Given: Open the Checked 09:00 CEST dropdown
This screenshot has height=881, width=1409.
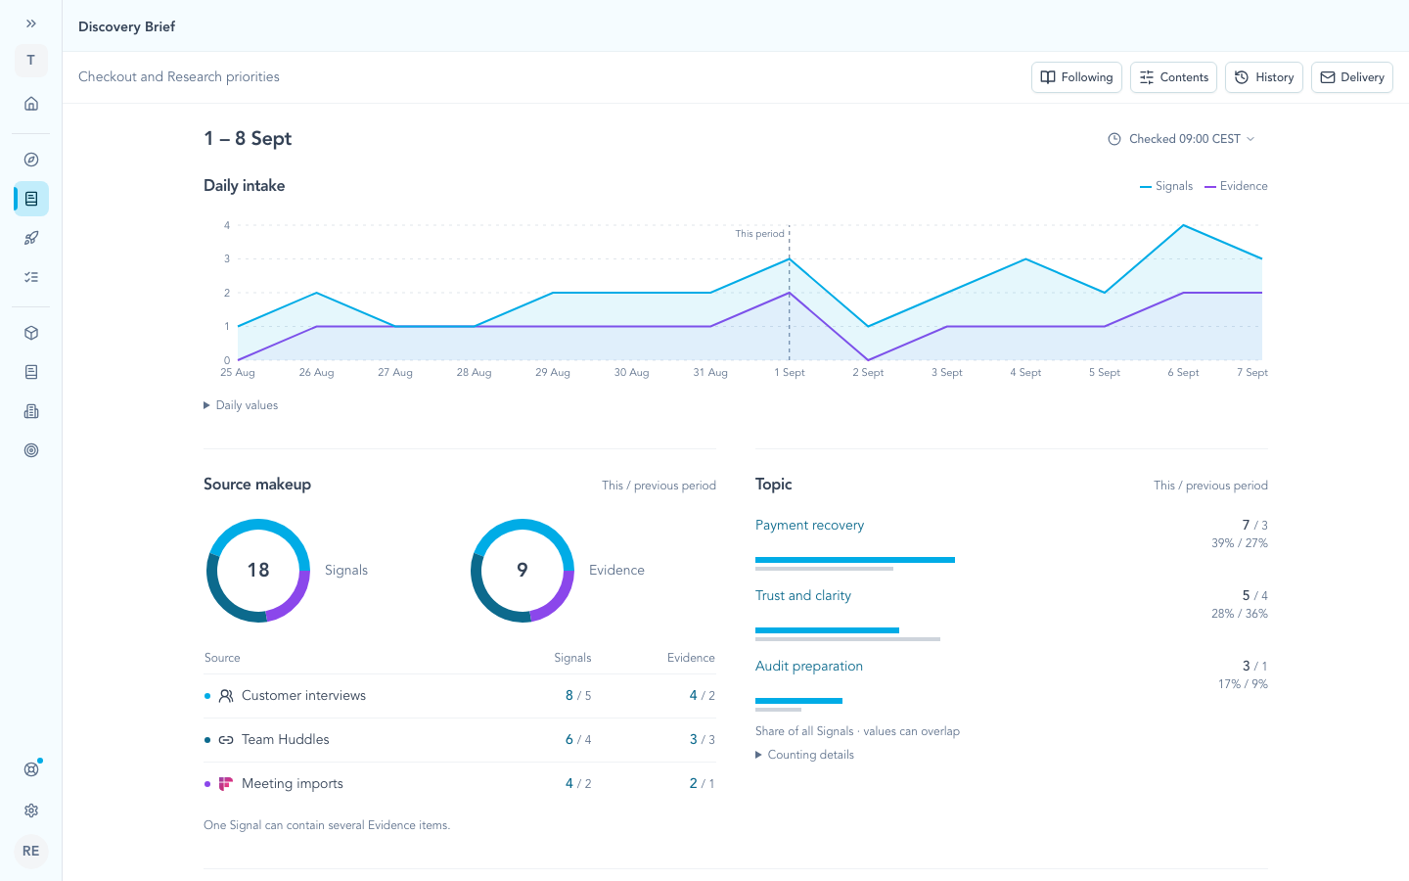Looking at the screenshot, I should [x=1181, y=139].
